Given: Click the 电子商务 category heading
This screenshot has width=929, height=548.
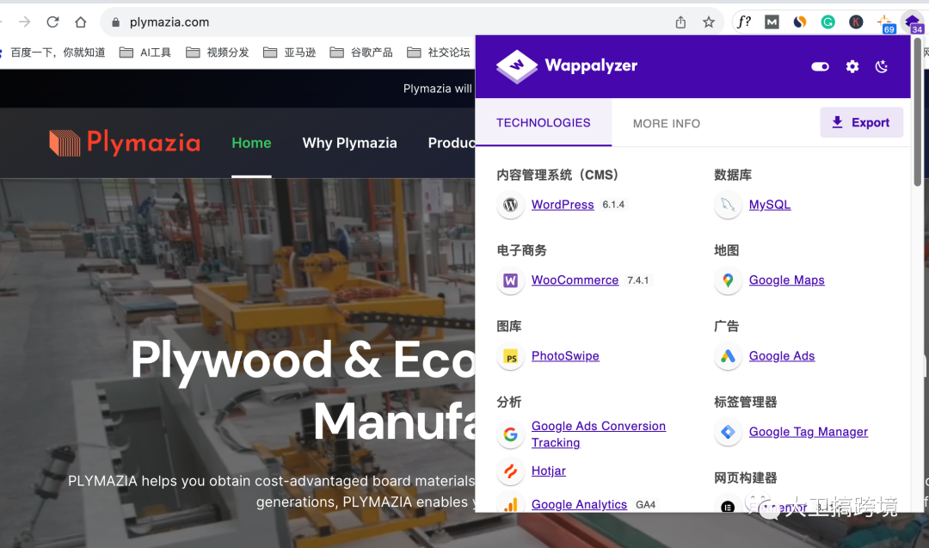Looking at the screenshot, I should tap(521, 250).
